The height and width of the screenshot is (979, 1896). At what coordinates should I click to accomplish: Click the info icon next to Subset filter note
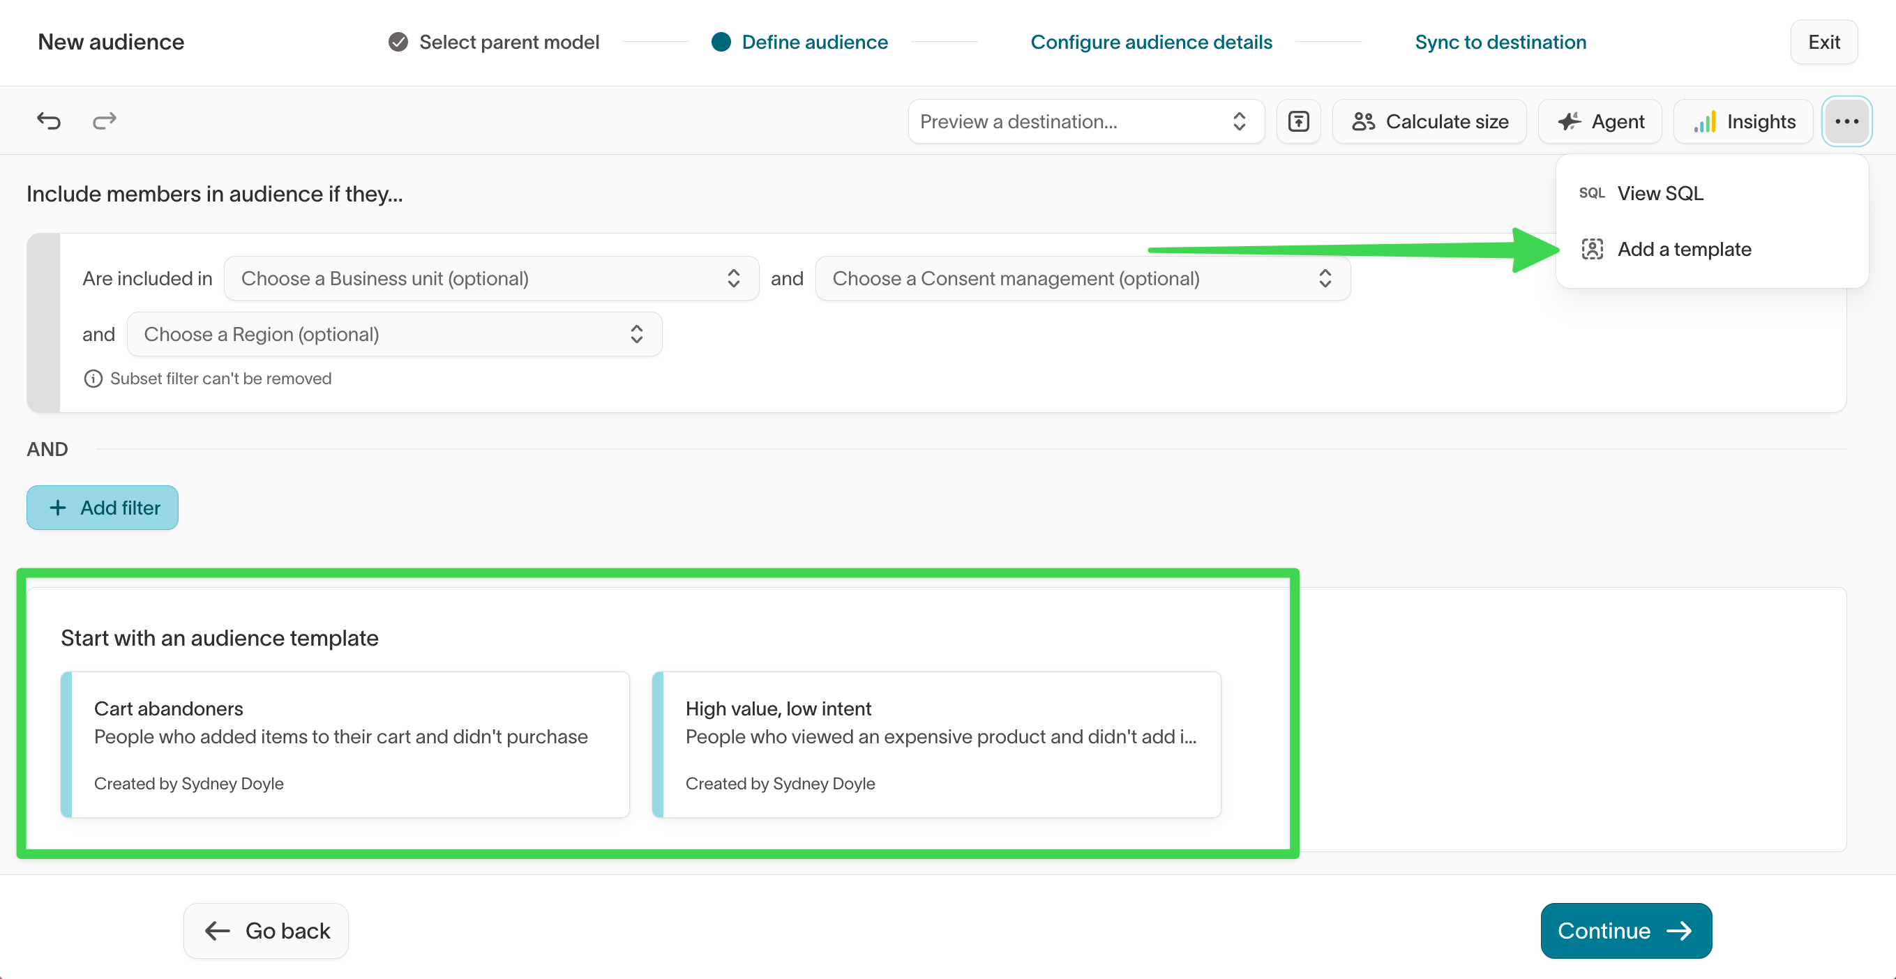tap(93, 379)
